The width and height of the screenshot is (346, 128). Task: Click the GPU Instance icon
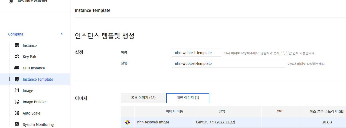click(17, 68)
